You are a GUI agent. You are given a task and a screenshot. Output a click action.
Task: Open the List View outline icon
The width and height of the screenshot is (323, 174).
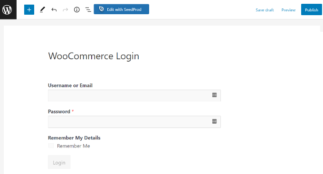click(x=88, y=9)
